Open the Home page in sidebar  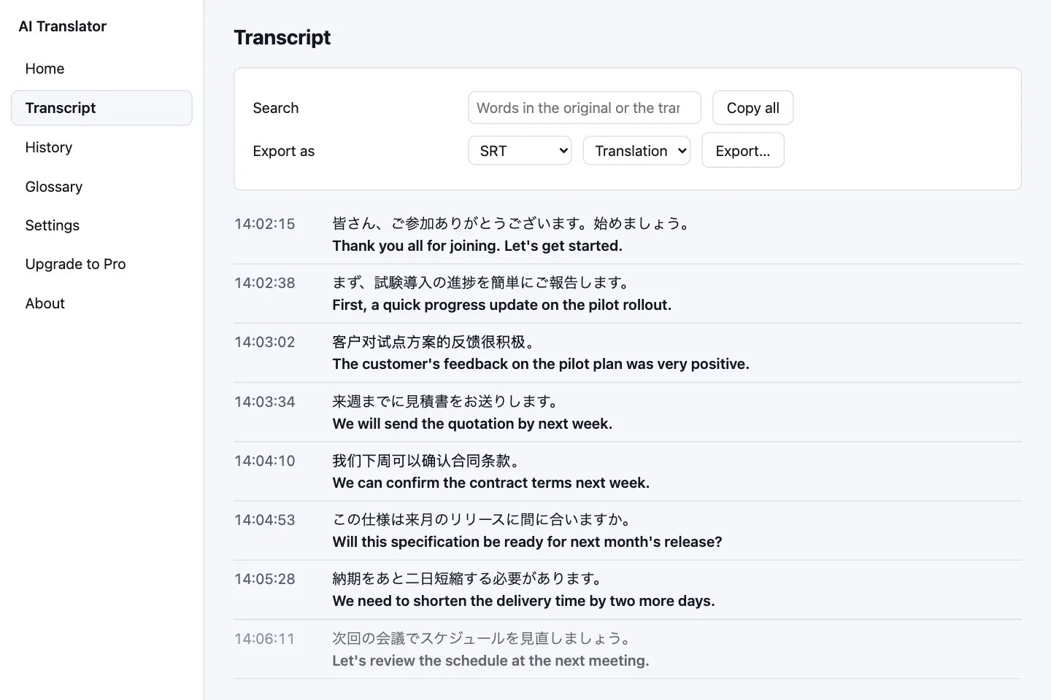click(101, 69)
